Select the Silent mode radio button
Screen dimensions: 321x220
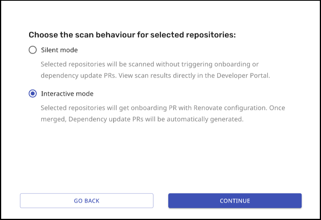coord(33,50)
